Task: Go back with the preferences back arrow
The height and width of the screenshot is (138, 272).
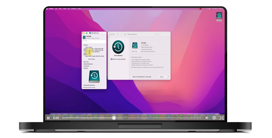Action: point(118,34)
